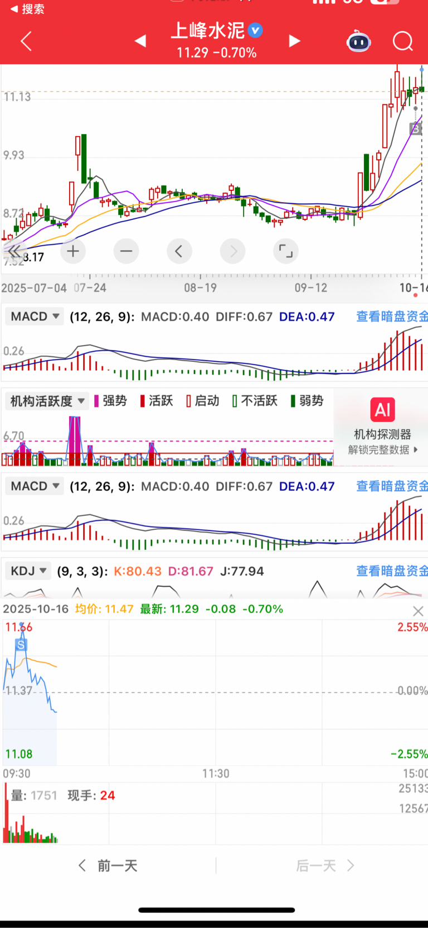Tap the 不活跃 legend entry
Image resolution: width=428 pixels, height=928 pixels.
click(x=255, y=401)
